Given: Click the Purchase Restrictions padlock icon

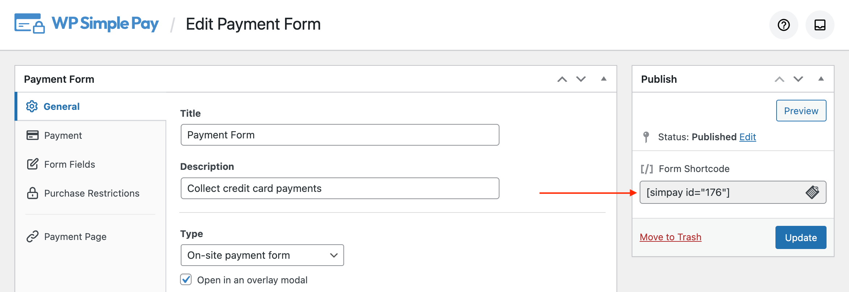Looking at the screenshot, I should 32,193.
